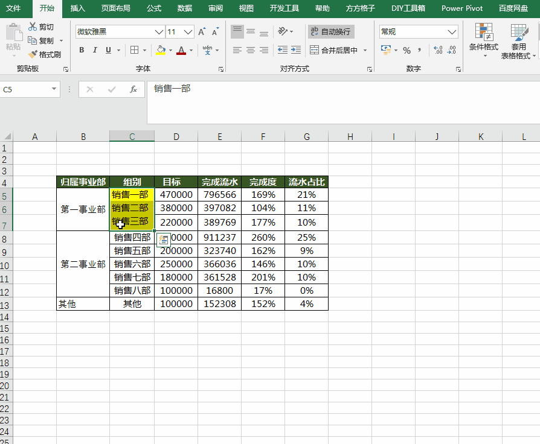Decrease the cell indent
Viewport: 540px width, 444px height.
point(283,50)
